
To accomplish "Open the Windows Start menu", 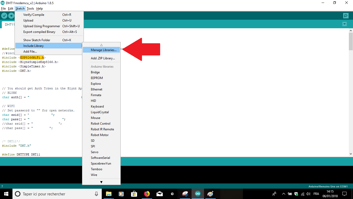I will pos(6,194).
